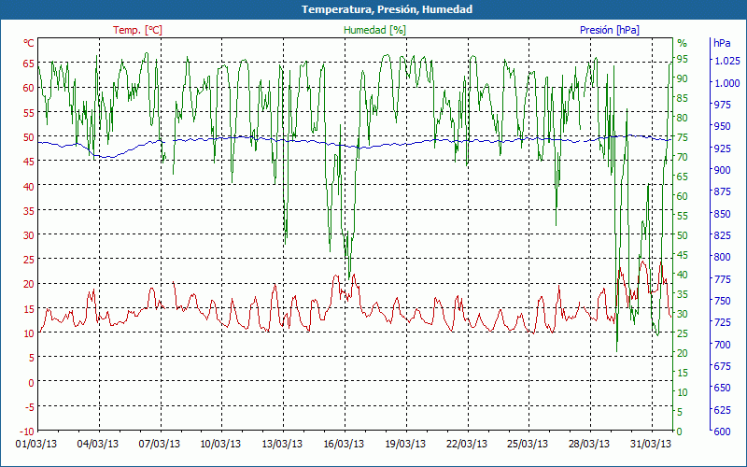Click the '925' pressure axis value
The width and height of the screenshot is (747, 467).
(721, 149)
